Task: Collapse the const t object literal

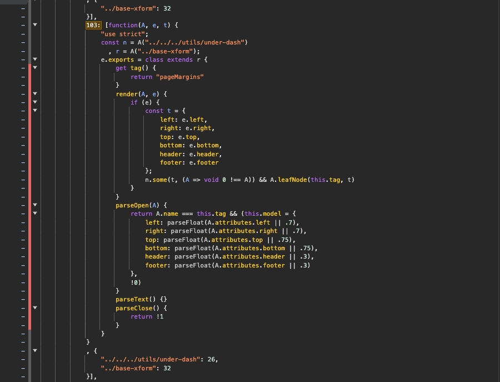Action: click(x=34, y=111)
